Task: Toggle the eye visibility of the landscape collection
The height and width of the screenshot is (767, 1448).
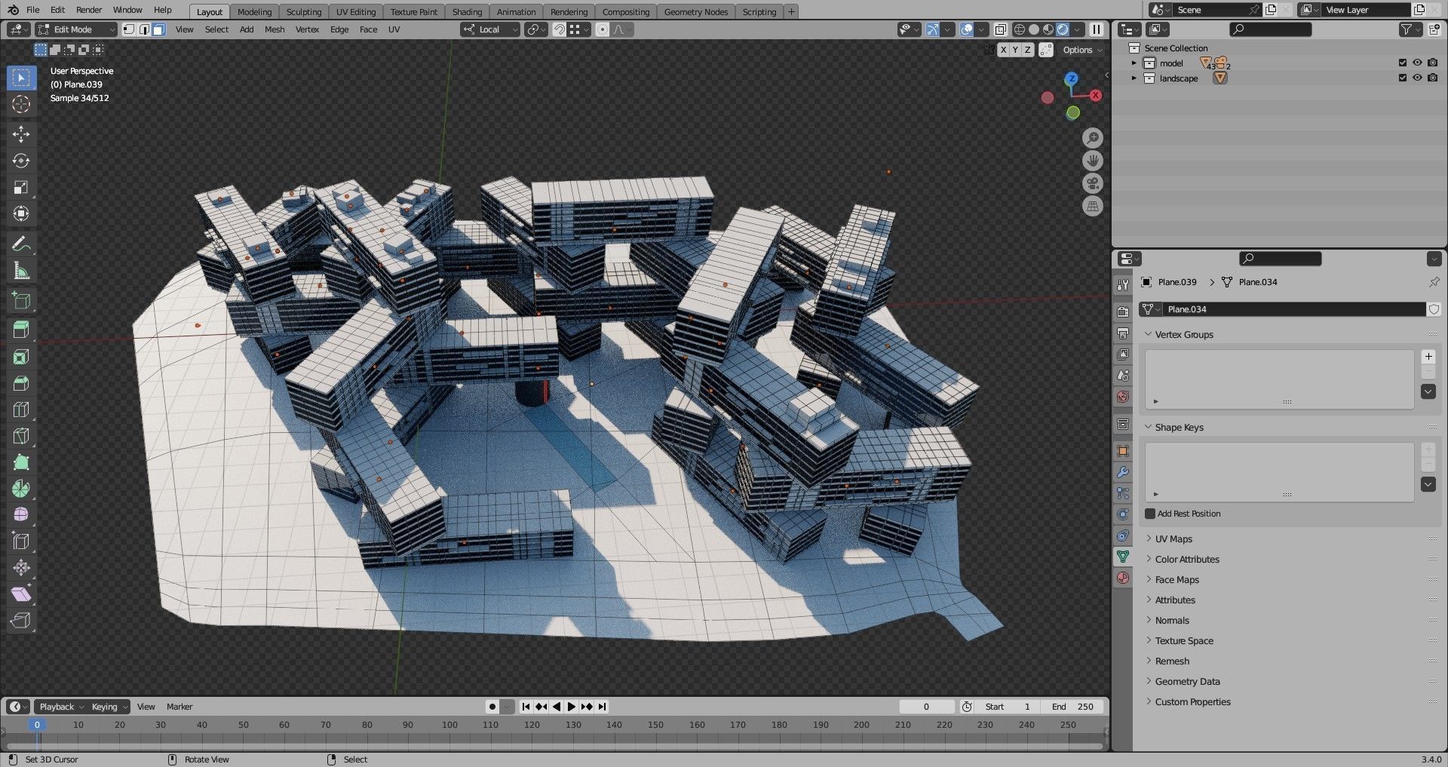Action: point(1417,78)
